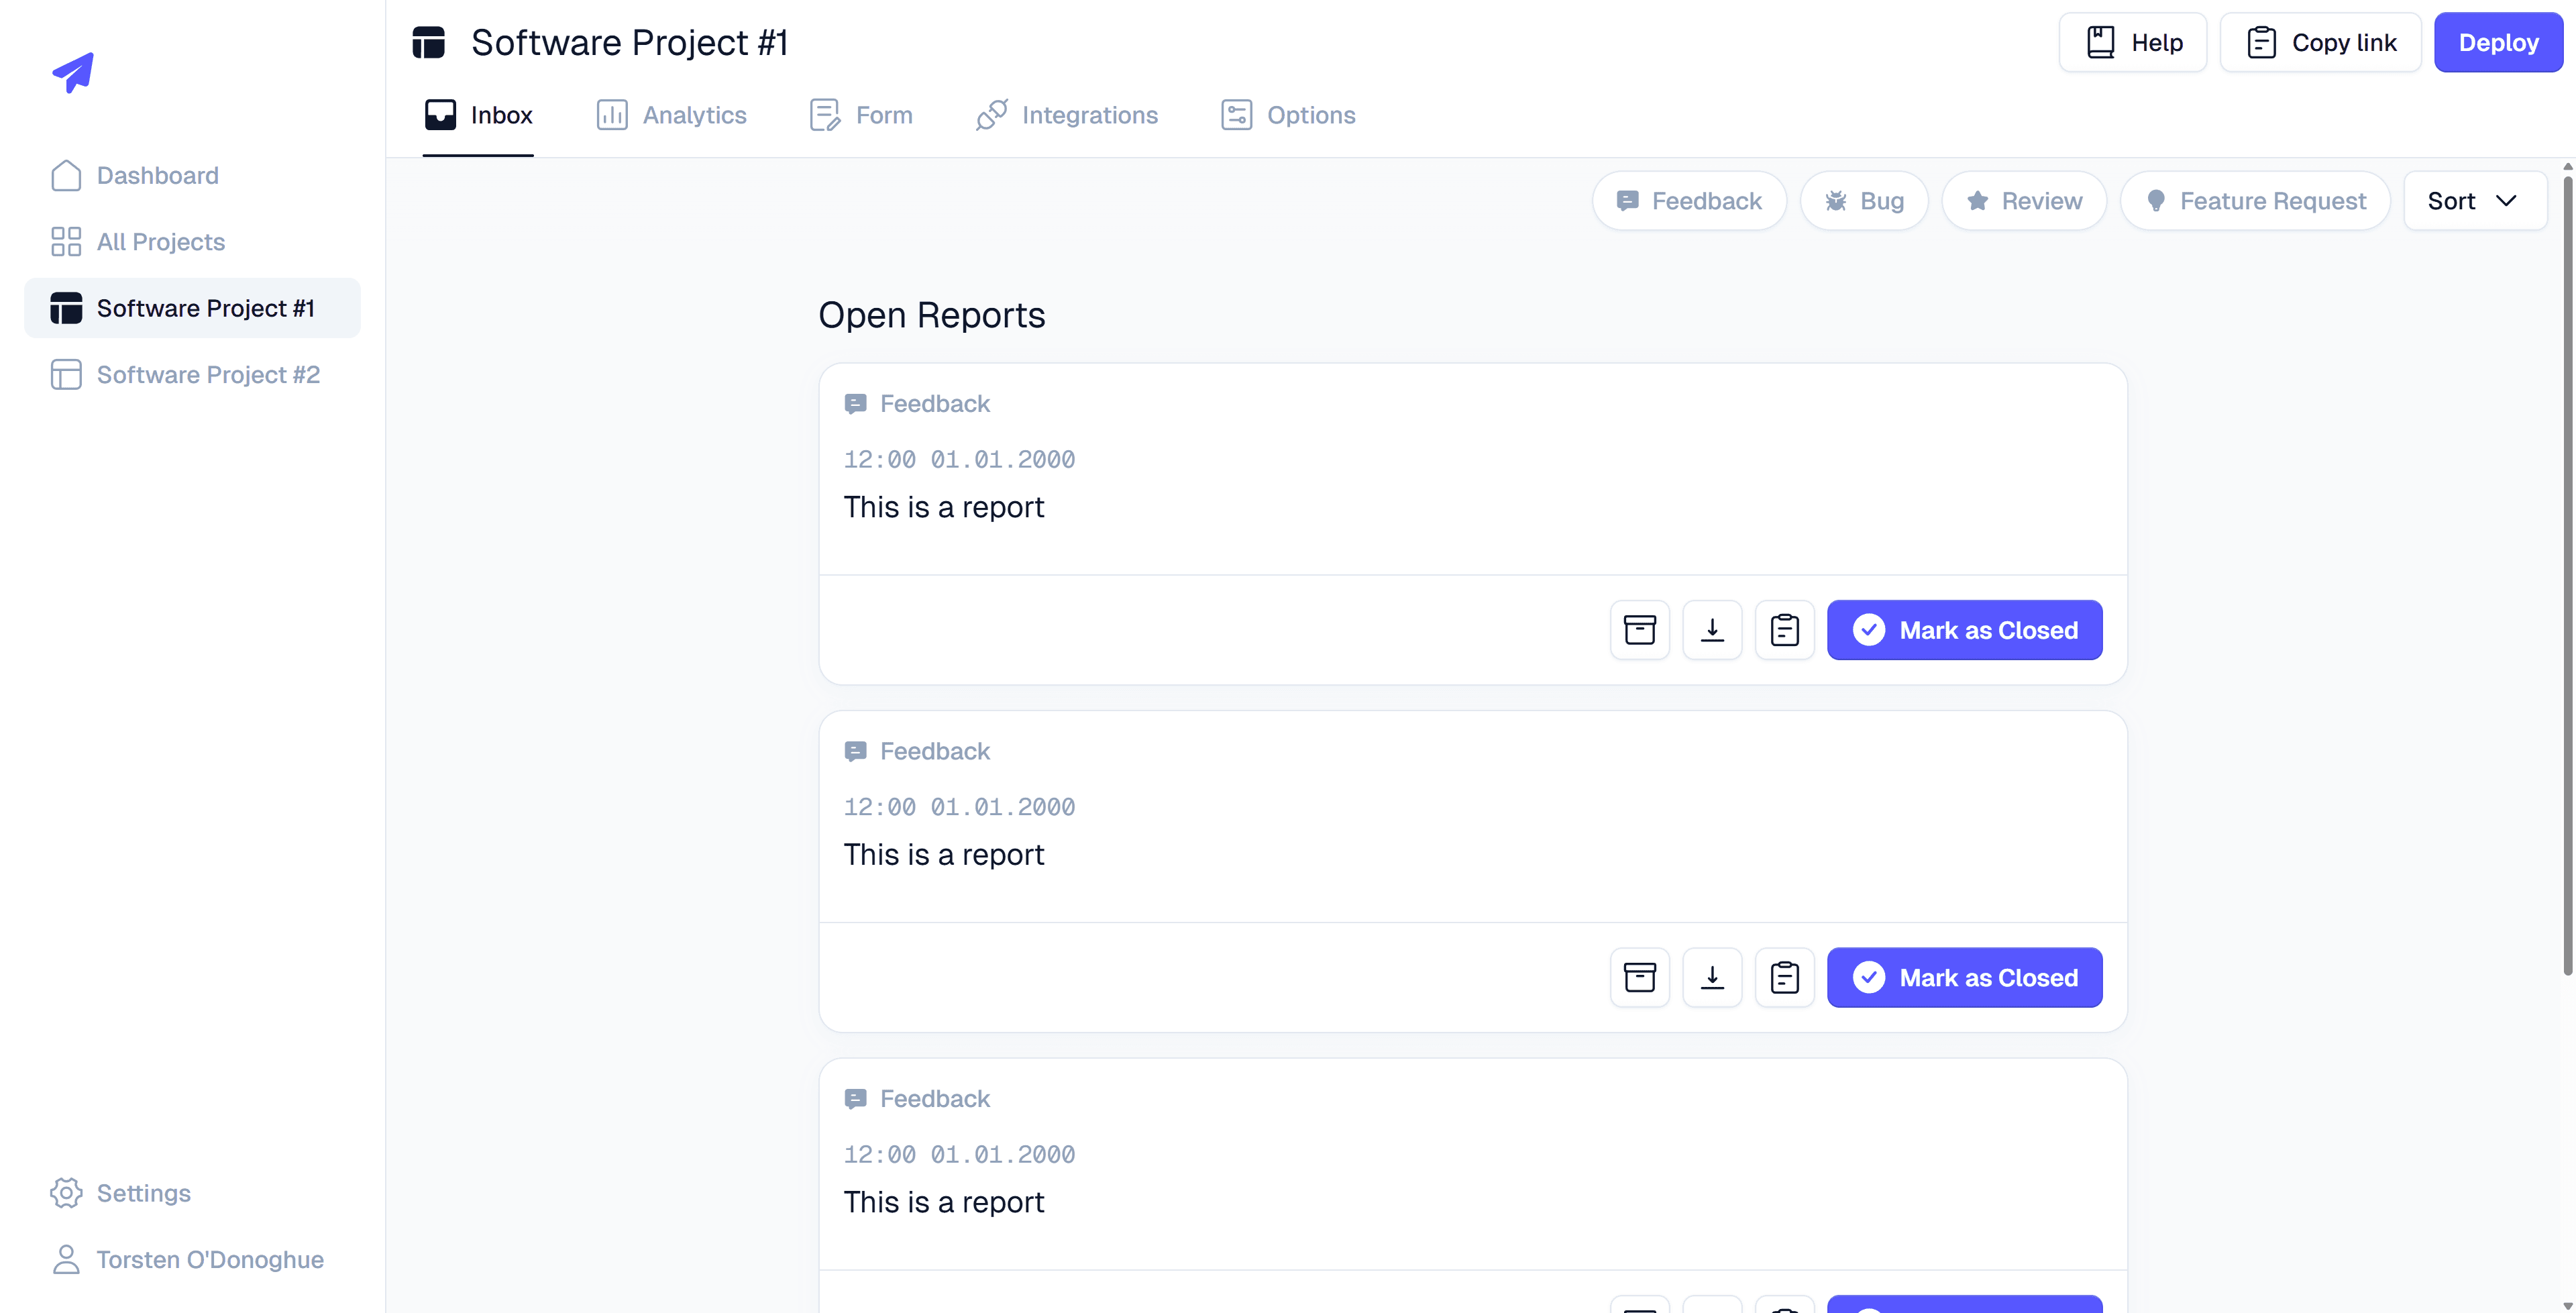2576x1313 pixels.
Task: Archive the first open report
Action: pos(1640,630)
